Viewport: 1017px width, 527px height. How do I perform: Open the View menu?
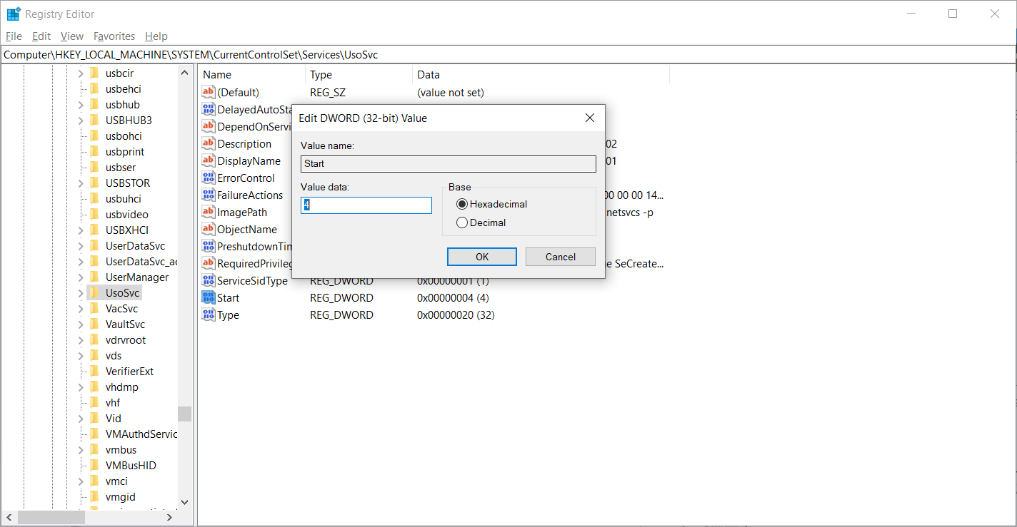coord(72,36)
